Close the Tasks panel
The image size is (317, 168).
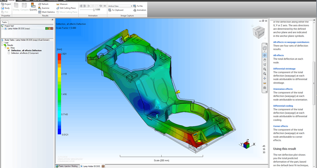[52, 20]
